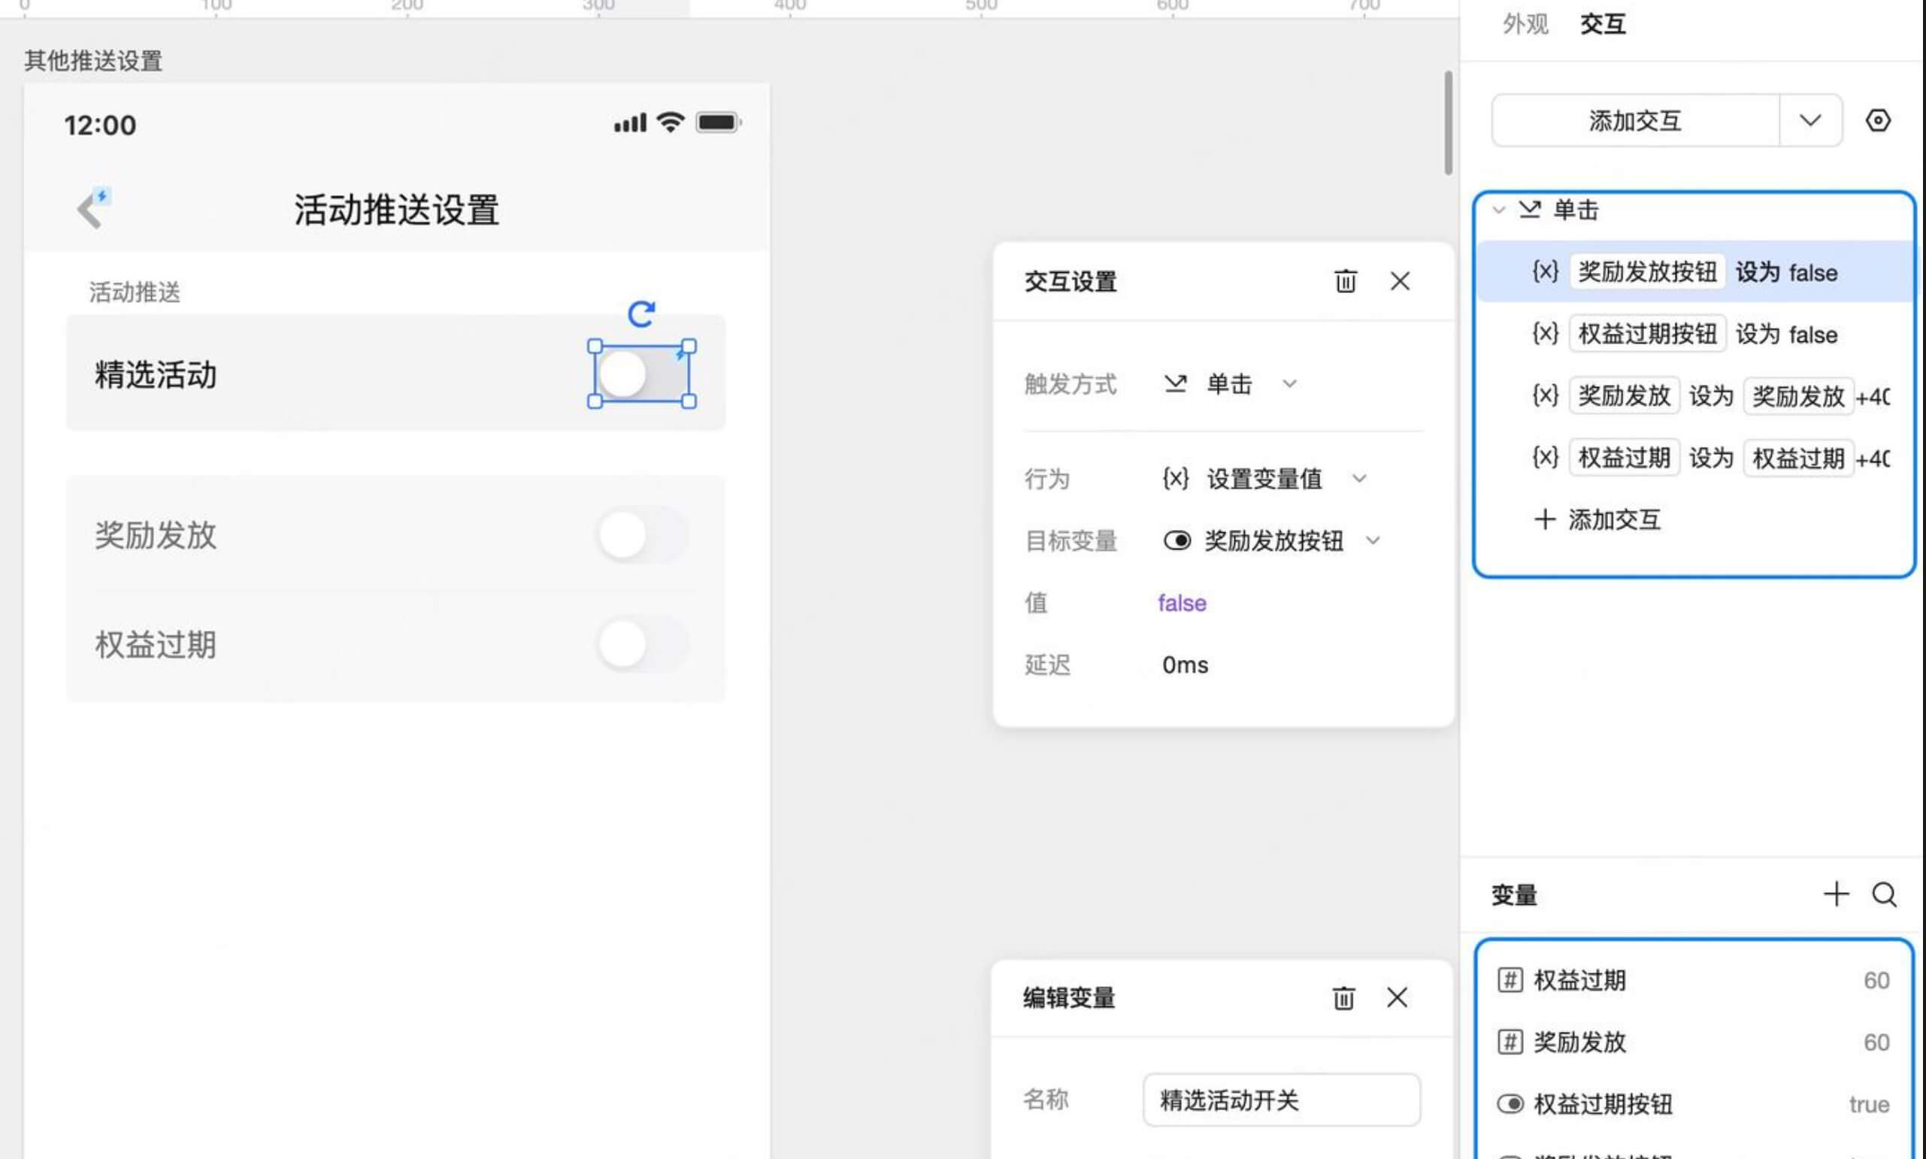Close the 编辑变量 panel
Viewport: 1926px width, 1159px height.
[x=1397, y=997]
